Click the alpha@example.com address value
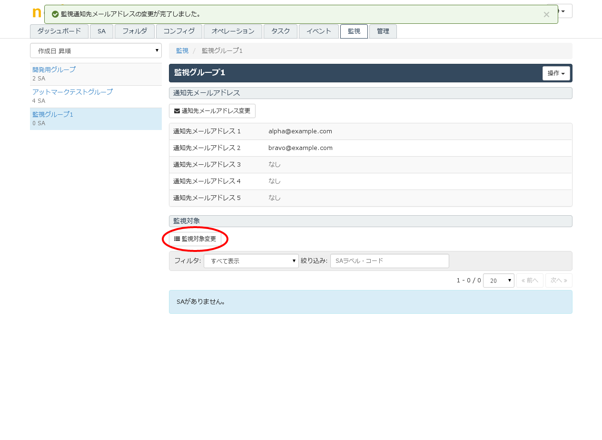The height and width of the screenshot is (440, 602). point(300,131)
